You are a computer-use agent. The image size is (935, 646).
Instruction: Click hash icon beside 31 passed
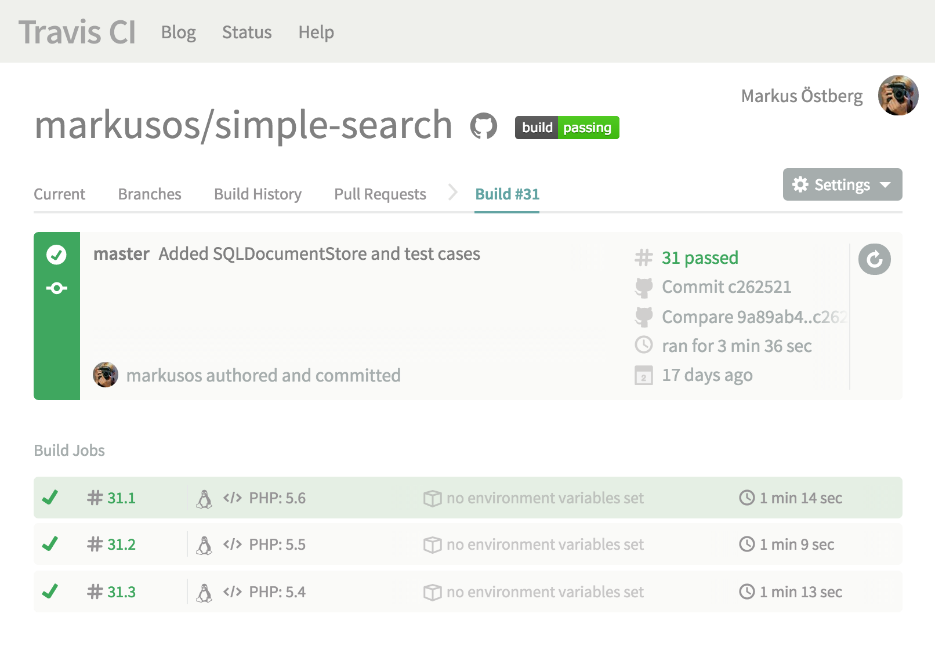pos(643,257)
